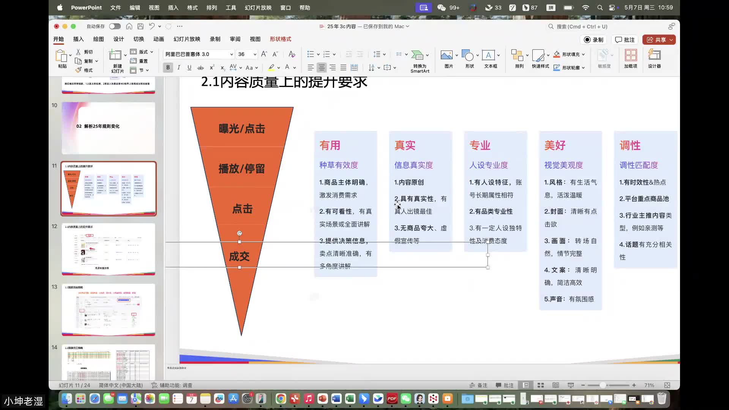Screen dimensions: 729x410
Task: Open the 图片 picture insert tool
Action: pyautogui.click(x=447, y=59)
